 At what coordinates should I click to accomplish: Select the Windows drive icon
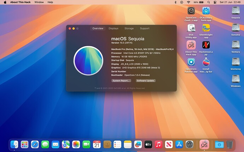(x=236, y=79)
